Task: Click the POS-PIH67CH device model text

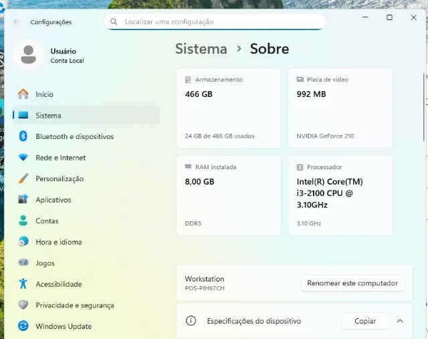Action: point(205,288)
